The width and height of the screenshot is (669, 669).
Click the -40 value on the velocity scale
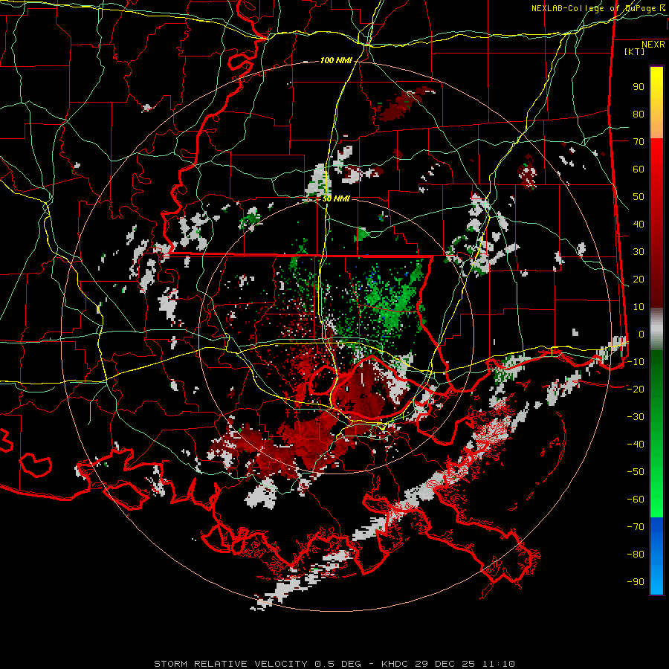636,445
